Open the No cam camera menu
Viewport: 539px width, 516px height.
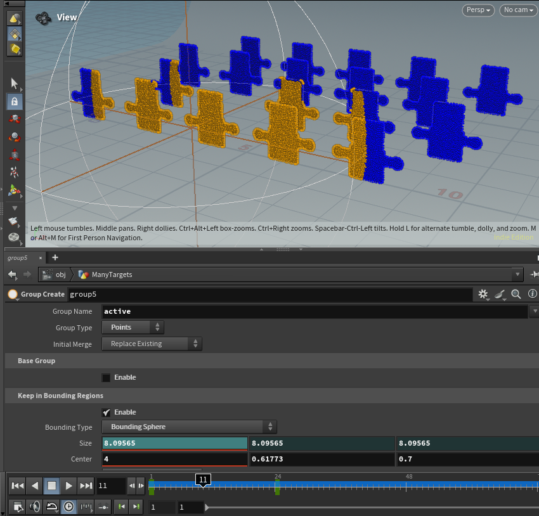(517, 11)
